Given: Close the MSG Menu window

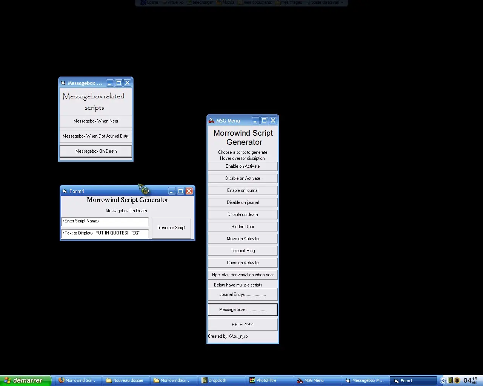Looking at the screenshot, I should pos(273,121).
